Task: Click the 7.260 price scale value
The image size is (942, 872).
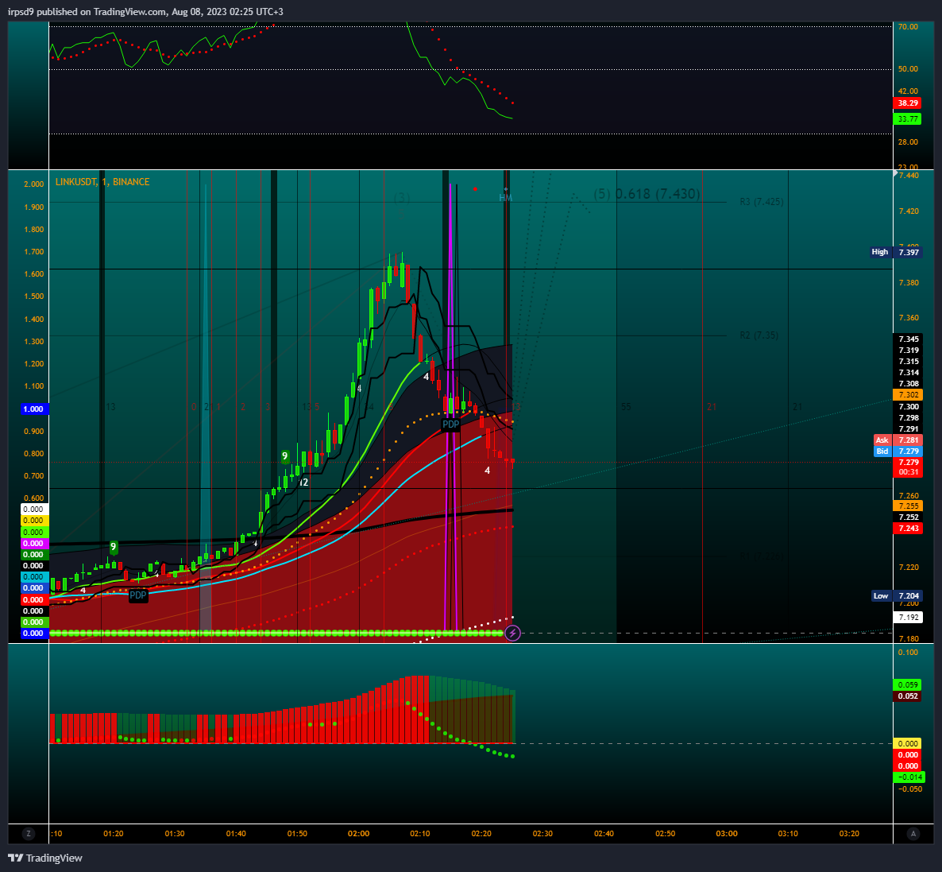Action: (x=909, y=496)
